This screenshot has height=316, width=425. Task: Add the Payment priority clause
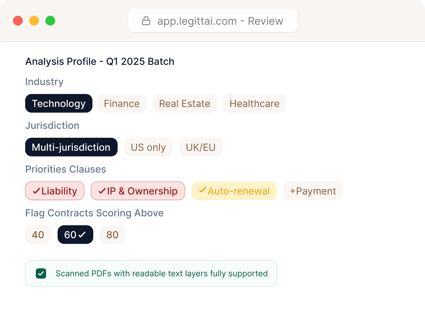pyautogui.click(x=313, y=191)
